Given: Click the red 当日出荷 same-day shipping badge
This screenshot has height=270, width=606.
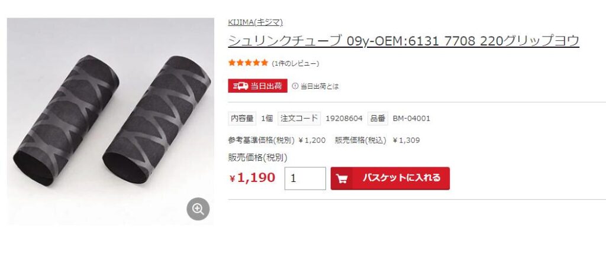Looking at the screenshot, I should pos(258,86).
